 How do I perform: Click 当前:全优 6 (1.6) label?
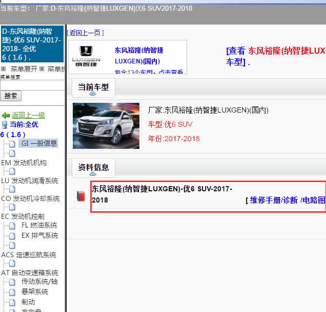pyautogui.click(x=19, y=129)
